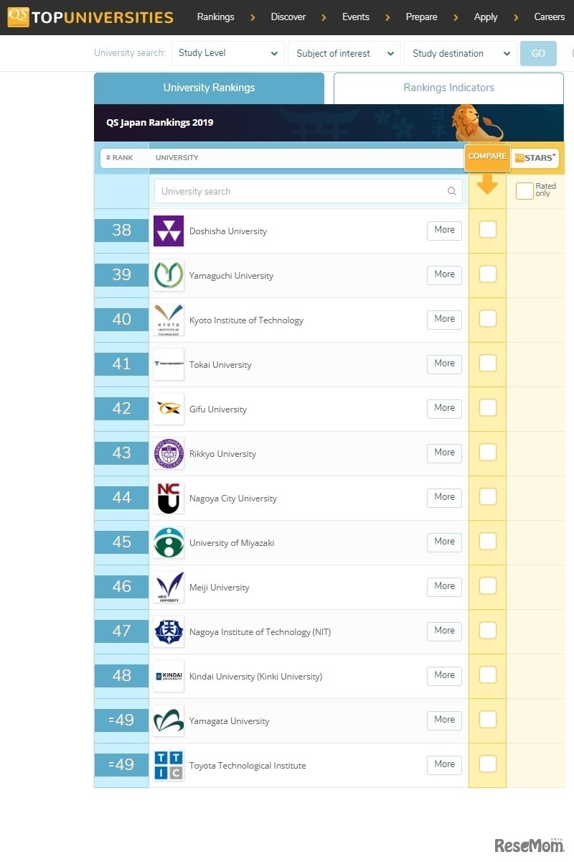Tick compare checkbox for Toyota Technological Institute

coord(488,764)
